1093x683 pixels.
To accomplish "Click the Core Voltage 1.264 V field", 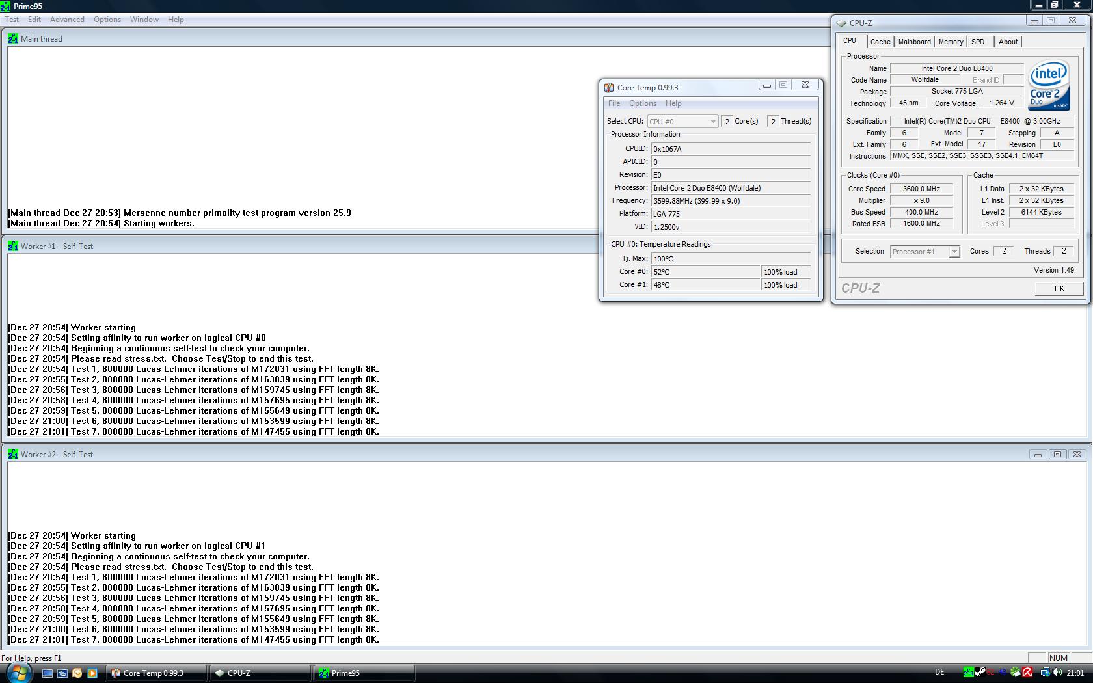I will (x=1002, y=103).
